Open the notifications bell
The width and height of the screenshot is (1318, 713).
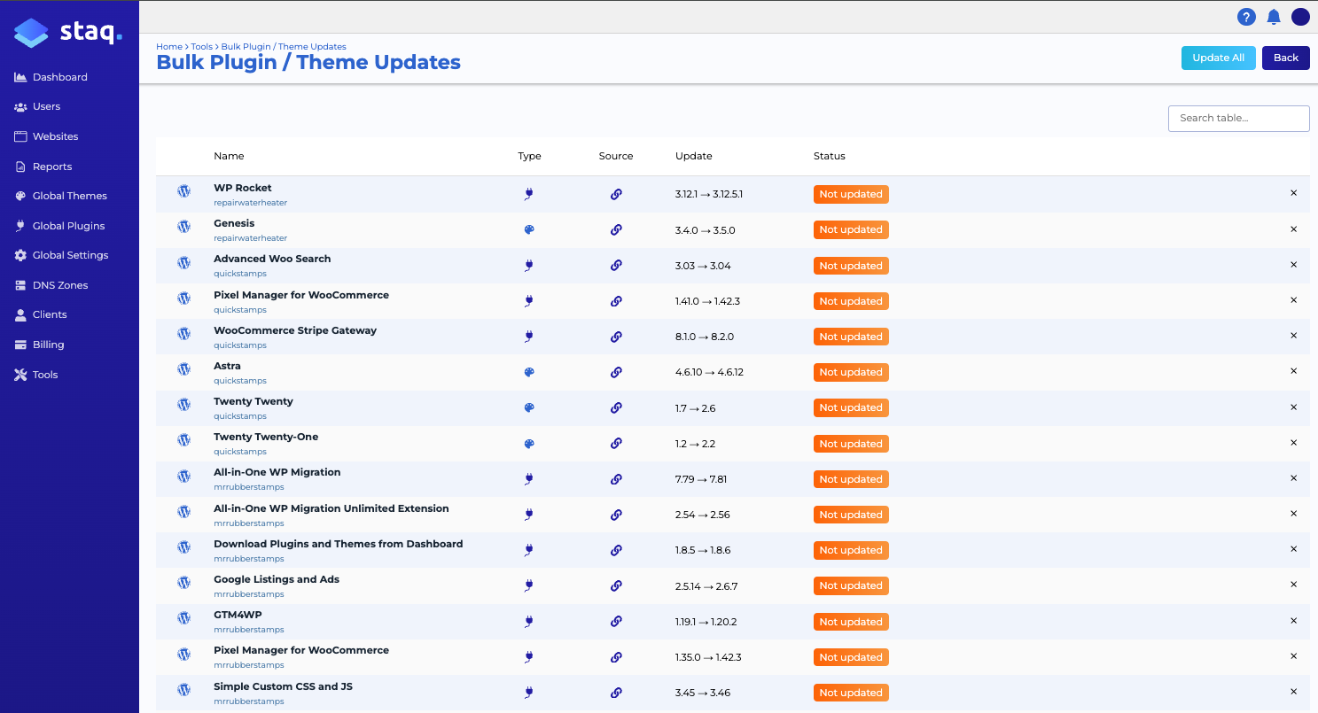[1274, 17]
